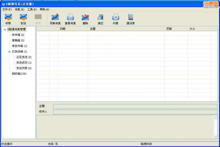Open the 正在发送 (0) subfolder
The width and height of the screenshot is (220, 147).
tap(24, 57)
